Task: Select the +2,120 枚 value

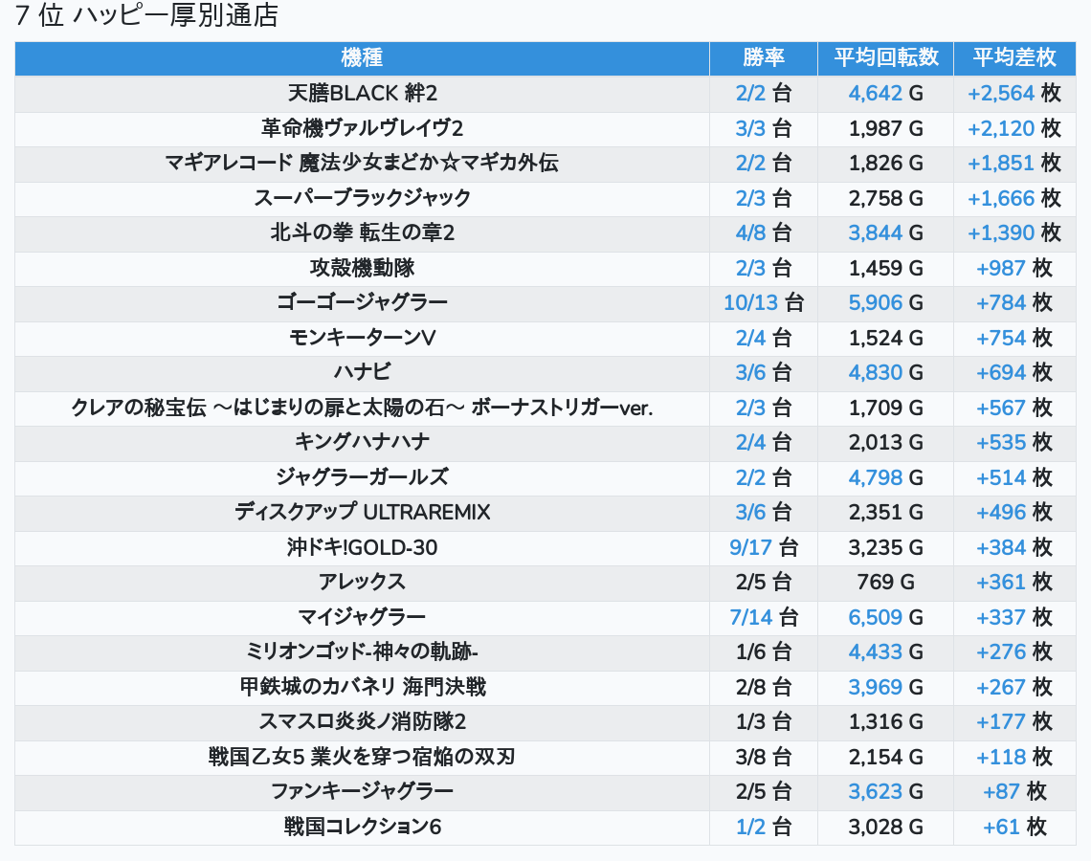Action: tap(1014, 128)
